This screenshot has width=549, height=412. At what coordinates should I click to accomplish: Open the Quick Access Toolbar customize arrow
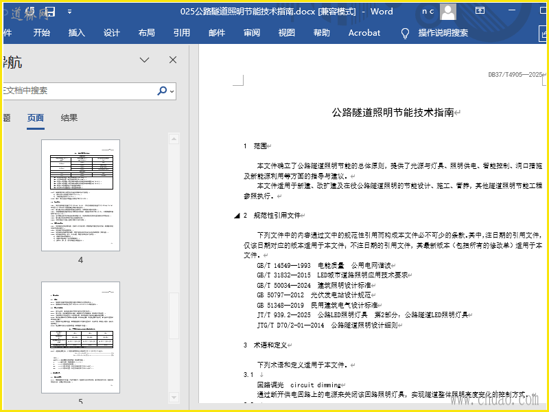point(70,12)
